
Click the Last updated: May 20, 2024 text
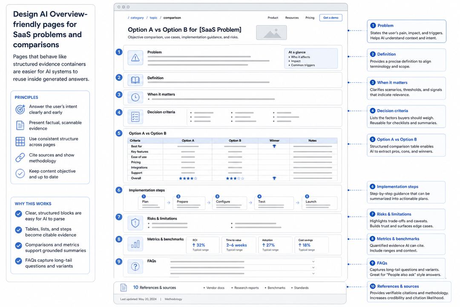point(138,299)
